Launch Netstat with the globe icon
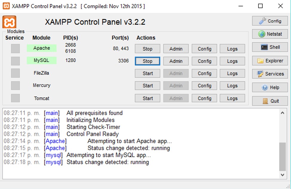 [x=270, y=34]
